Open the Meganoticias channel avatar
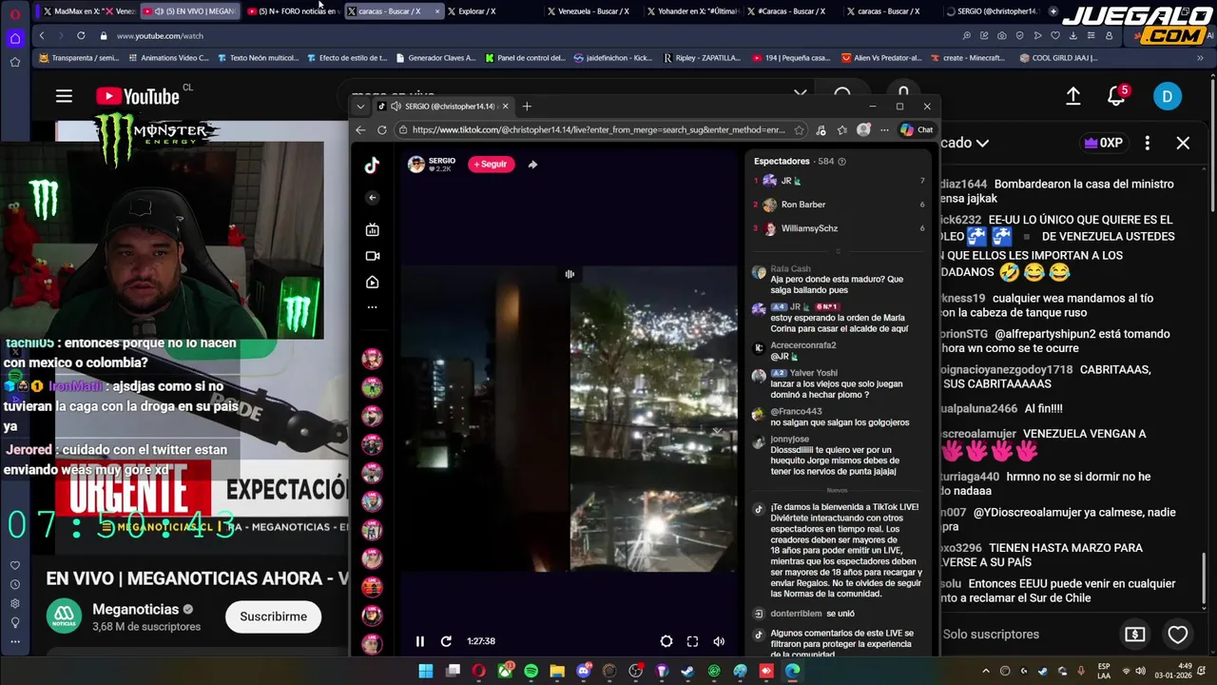The image size is (1217, 685). pyautogui.click(x=64, y=616)
